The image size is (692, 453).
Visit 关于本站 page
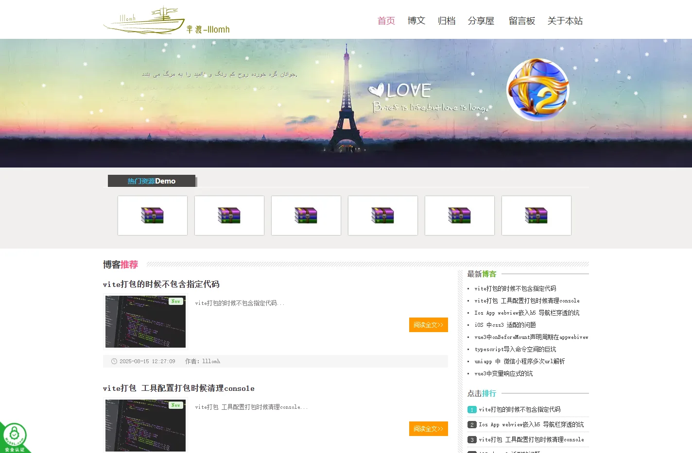(x=565, y=20)
